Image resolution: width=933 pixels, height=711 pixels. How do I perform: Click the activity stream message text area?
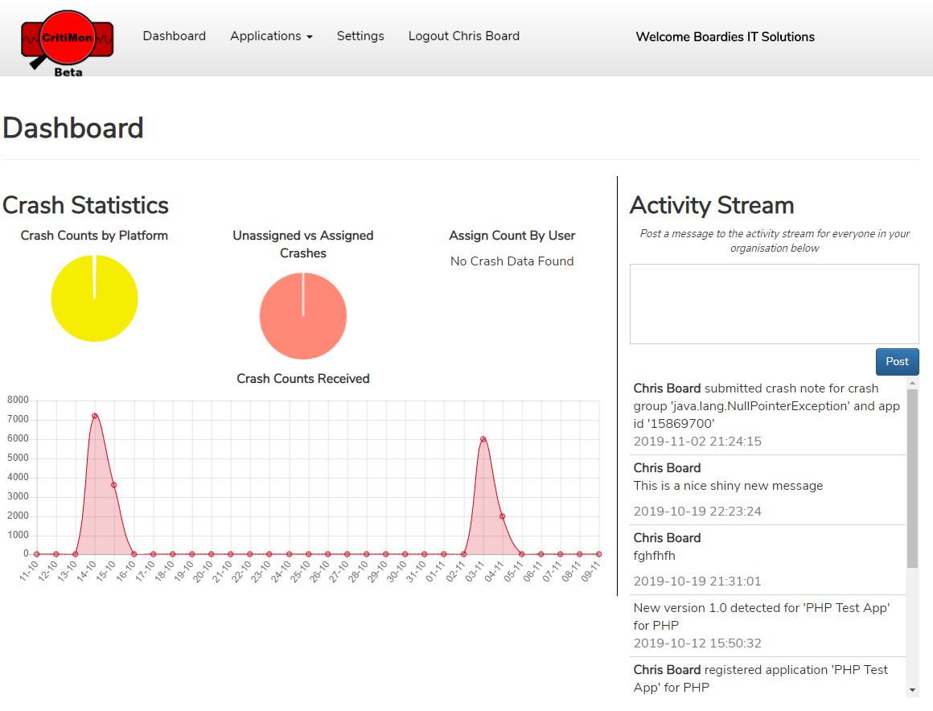774,304
